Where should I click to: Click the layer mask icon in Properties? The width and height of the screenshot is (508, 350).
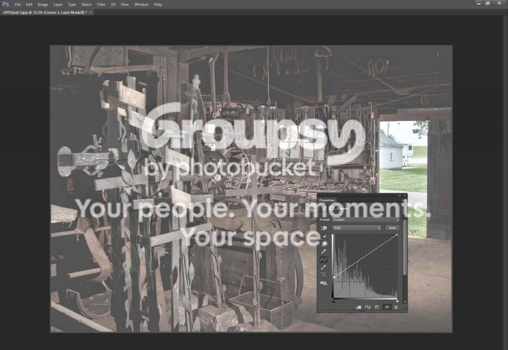[x=331, y=209]
